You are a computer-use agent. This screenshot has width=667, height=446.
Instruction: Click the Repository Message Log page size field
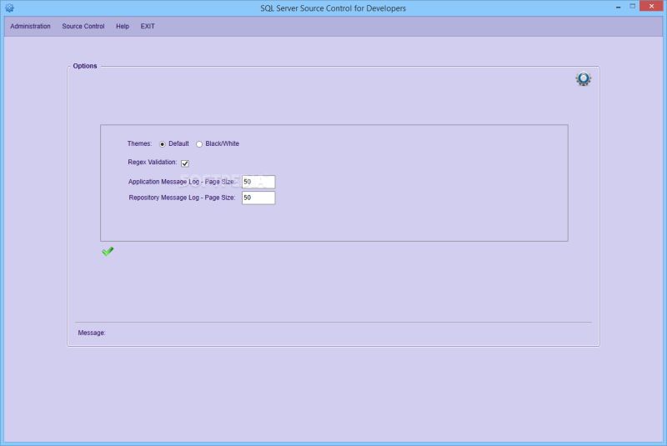(x=258, y=198)
